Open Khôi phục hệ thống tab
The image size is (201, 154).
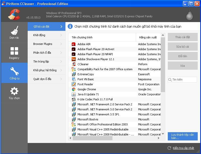coord(46,70)
